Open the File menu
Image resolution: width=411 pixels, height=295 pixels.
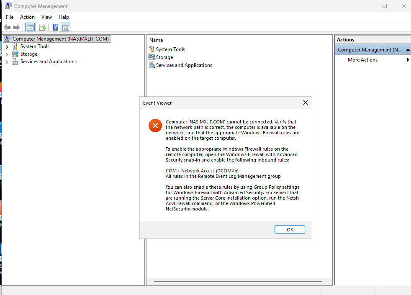(x=10, y=17)
